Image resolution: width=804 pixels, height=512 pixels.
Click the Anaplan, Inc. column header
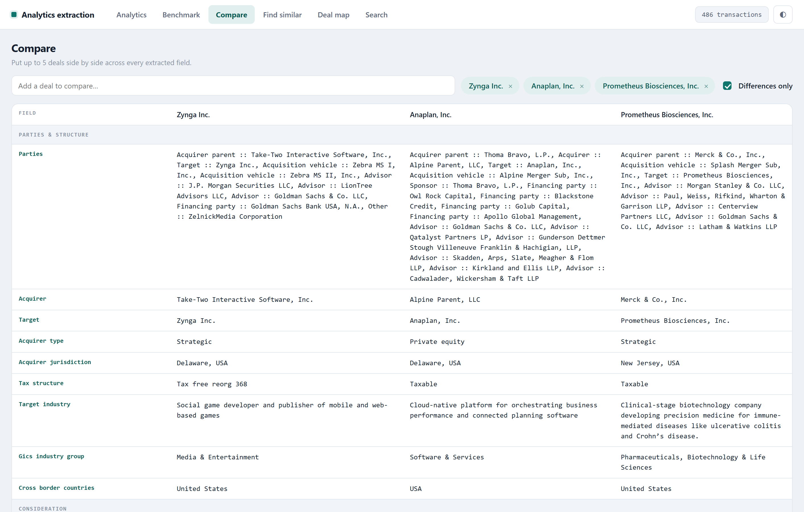(430, 115)
